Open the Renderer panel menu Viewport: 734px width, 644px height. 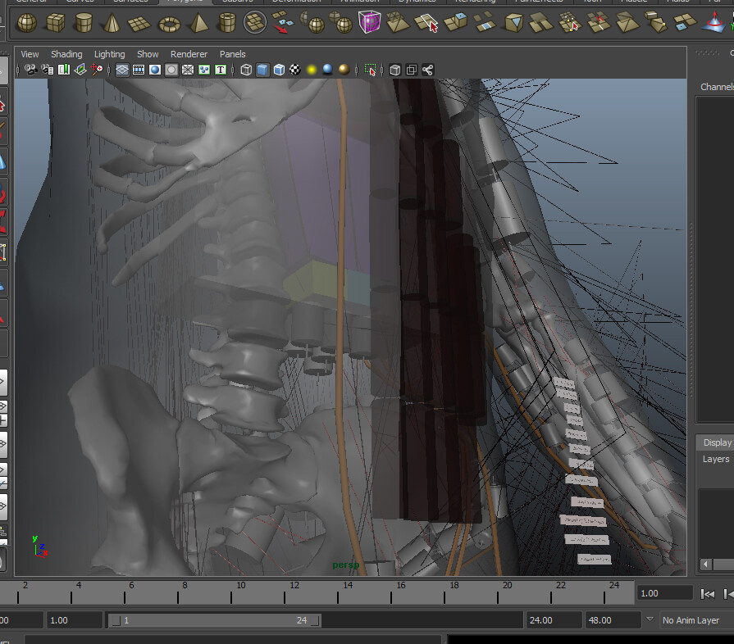point(189,54)
